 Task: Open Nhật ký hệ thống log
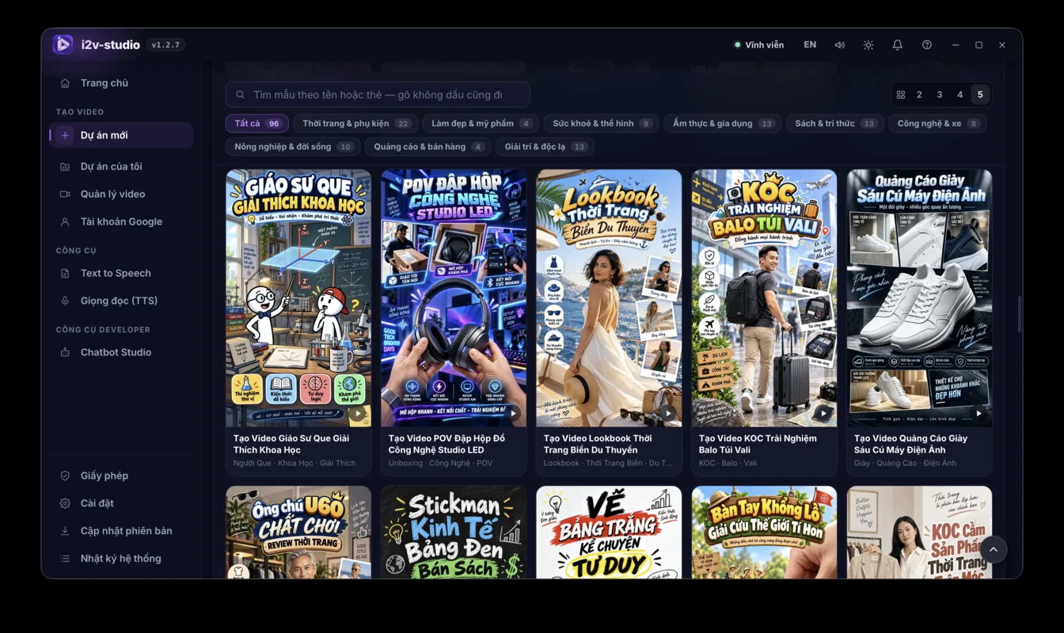point(121,558)
